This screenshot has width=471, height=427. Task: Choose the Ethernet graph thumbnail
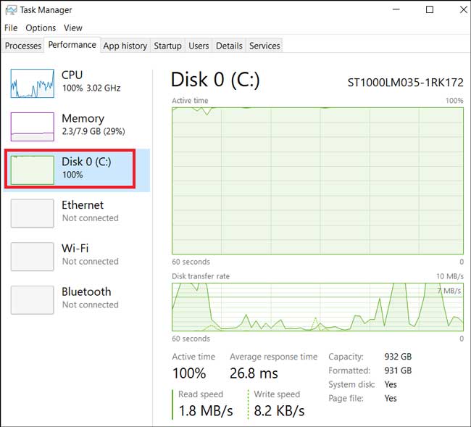33,213
